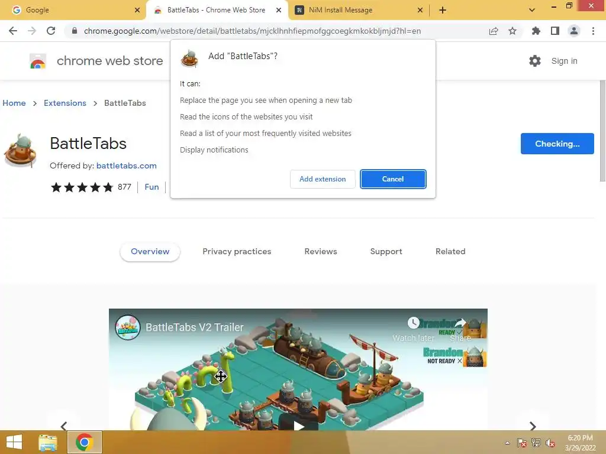
Task: Click the BattleTabs extension icon on page
Action: click(21, 151)
